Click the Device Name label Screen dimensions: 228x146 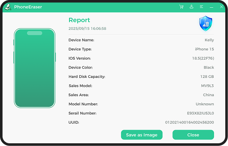[x=81, y=40]
